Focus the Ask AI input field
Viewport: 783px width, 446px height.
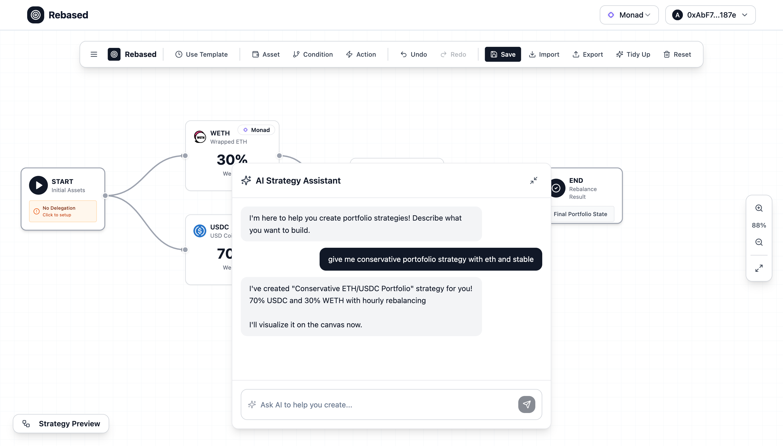tap(383, 405)
